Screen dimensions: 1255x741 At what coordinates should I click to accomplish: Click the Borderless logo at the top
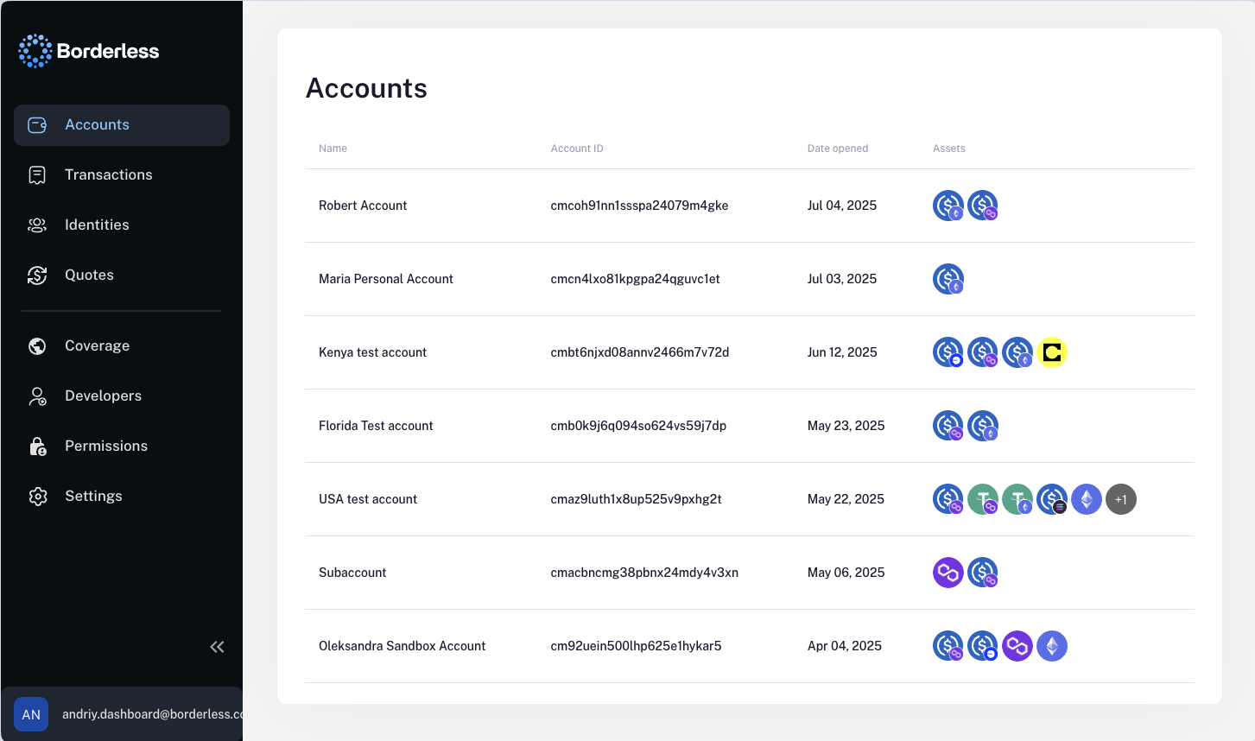click(88, 50)
